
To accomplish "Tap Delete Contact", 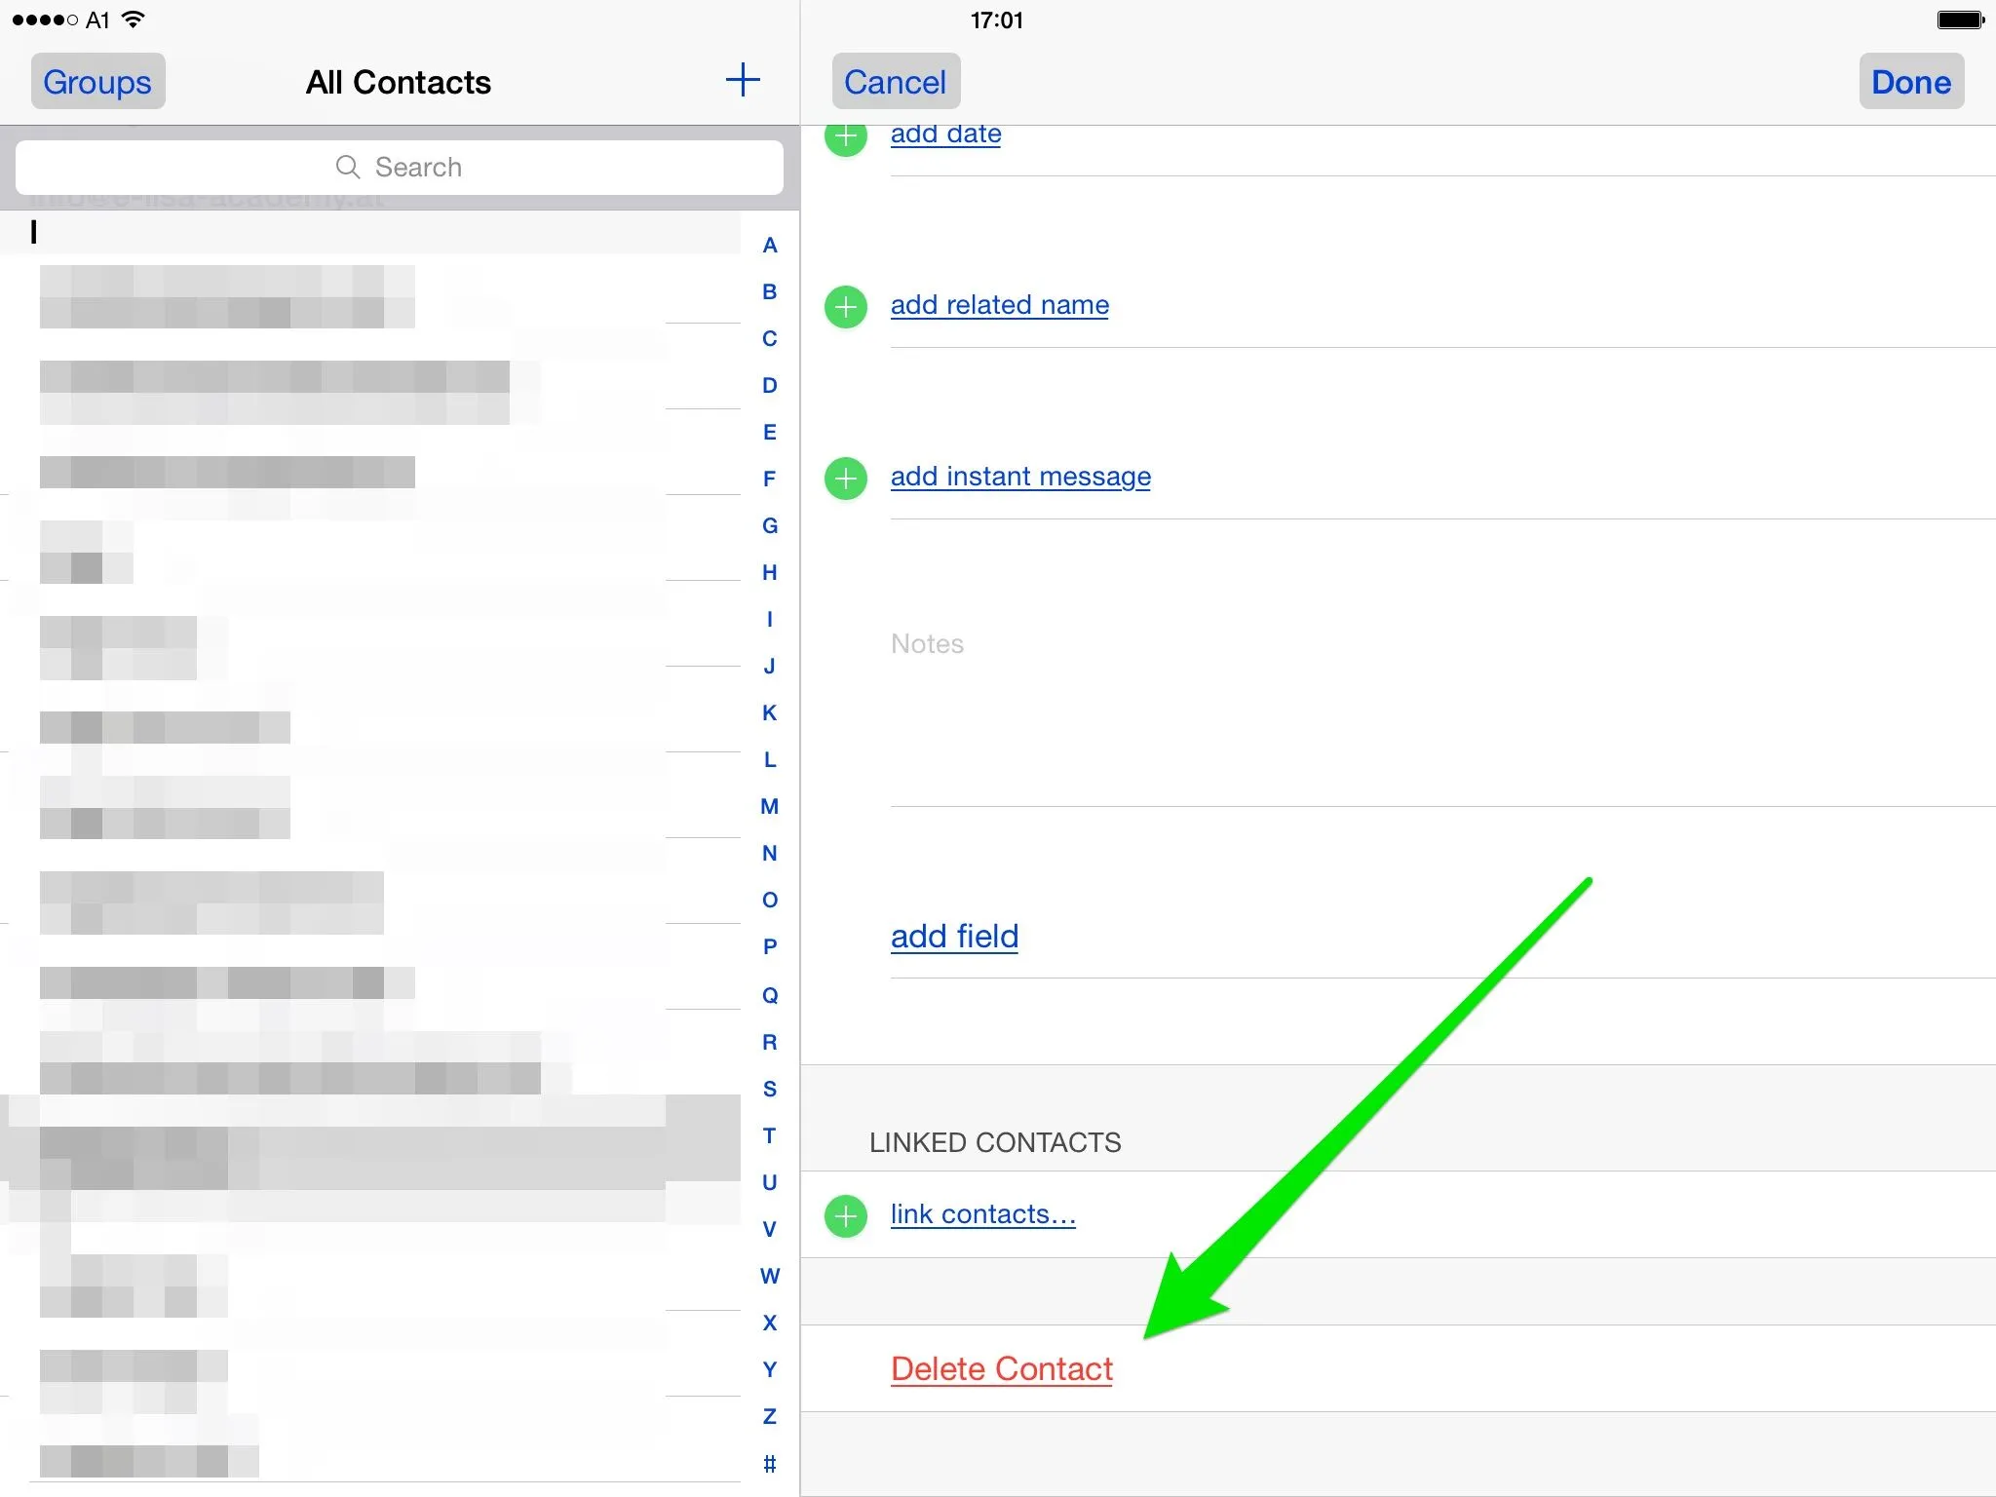I will click(x=1001, y=1368).
